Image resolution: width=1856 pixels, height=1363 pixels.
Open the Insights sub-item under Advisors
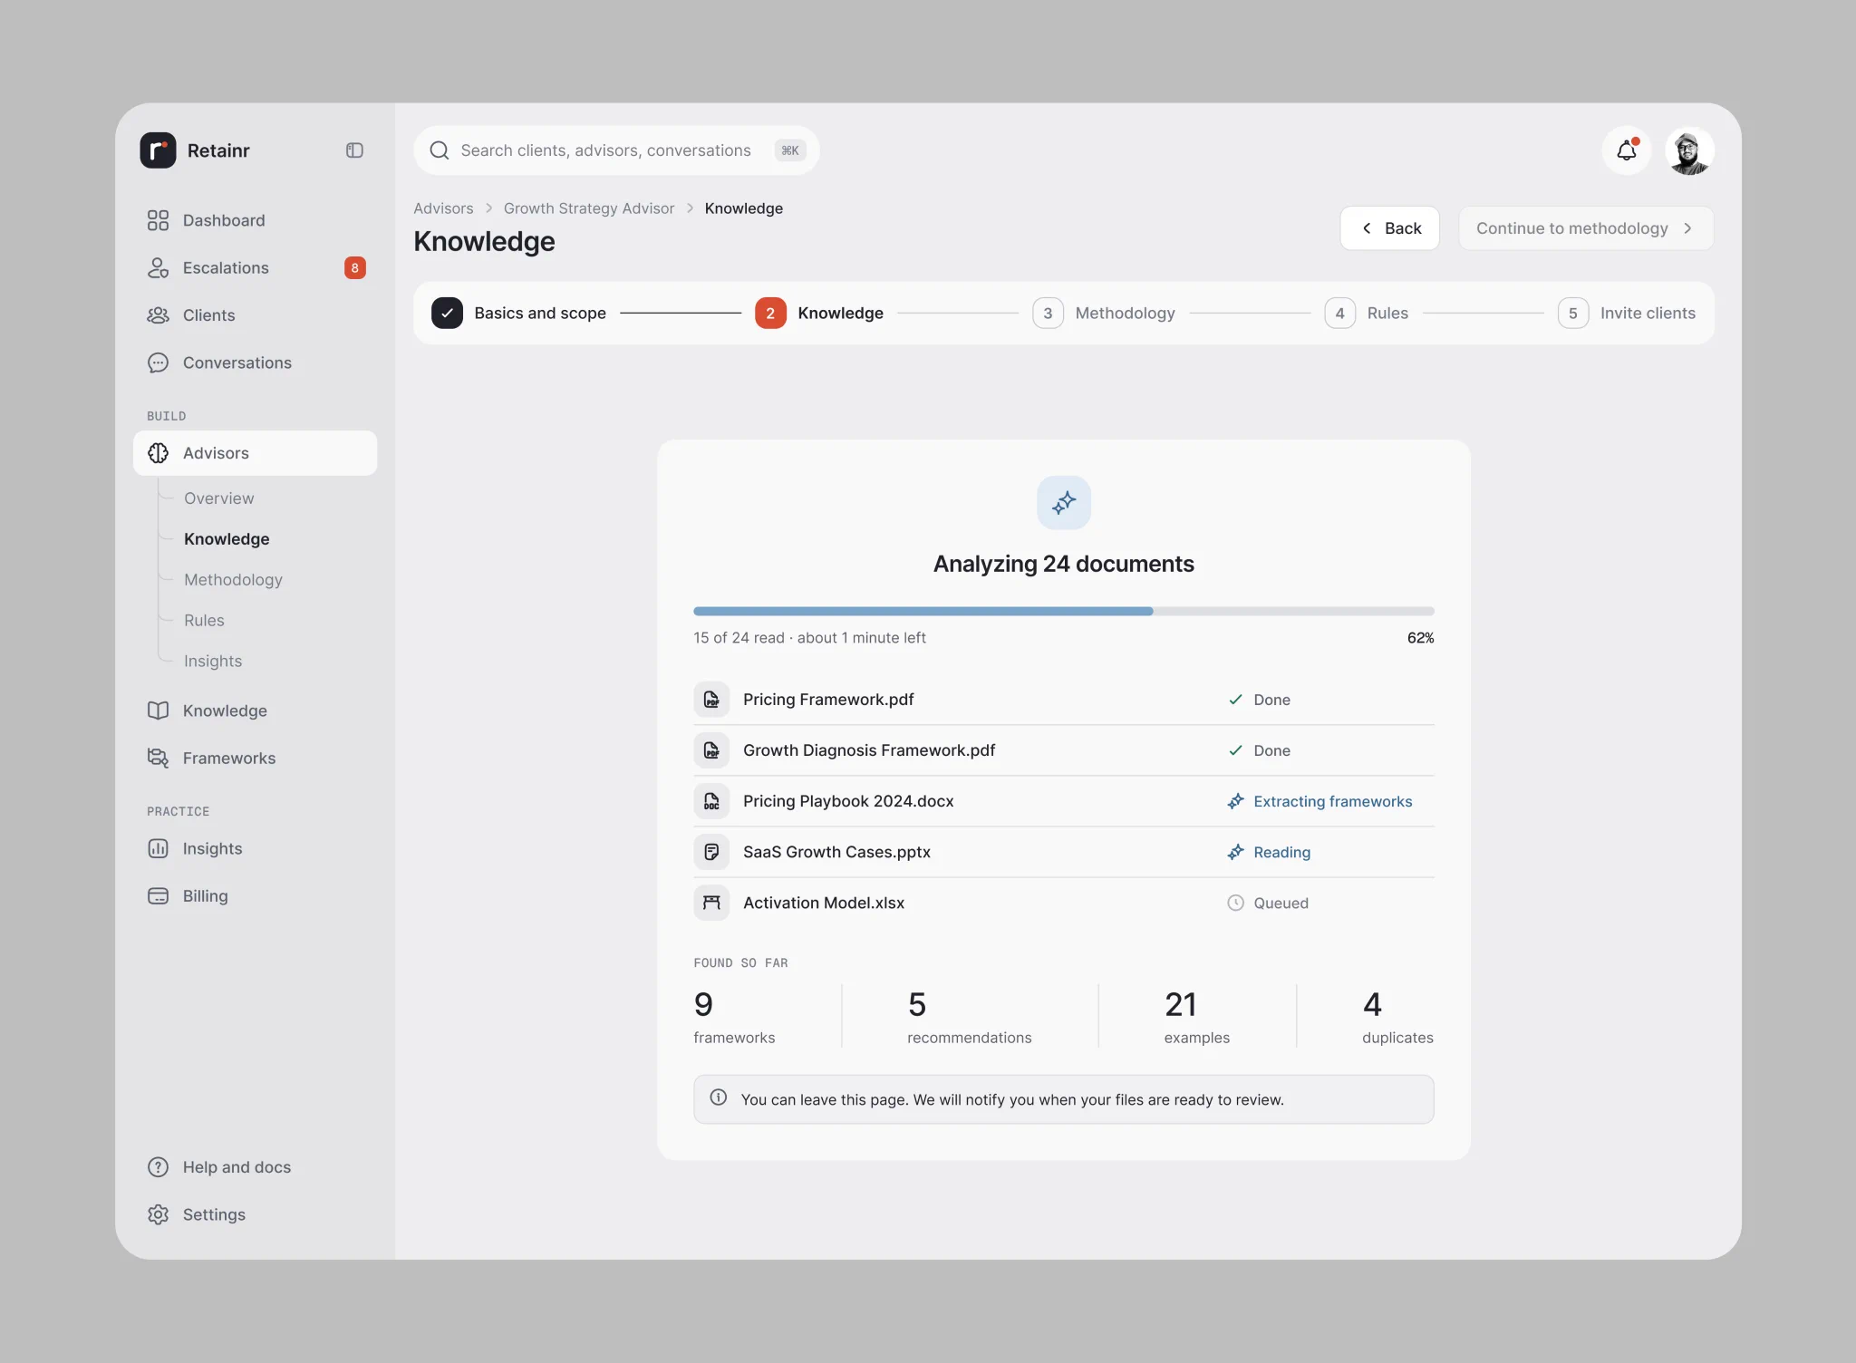pos(213,662)
